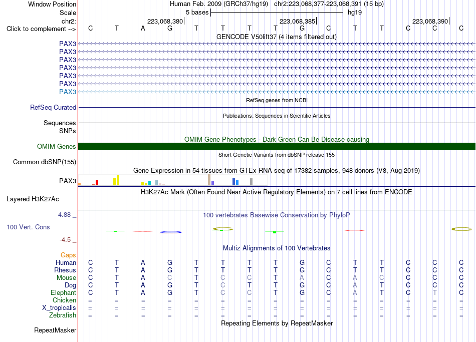Screen dimensions: 476x342
Task: Select the 'Rhesus' alignment row label
Action: point(65,270)
